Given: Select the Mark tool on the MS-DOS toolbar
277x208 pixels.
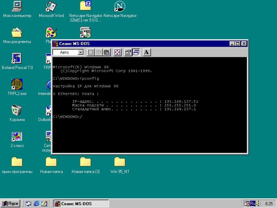Looking at the screenshot, I should [x=90, y=52].
